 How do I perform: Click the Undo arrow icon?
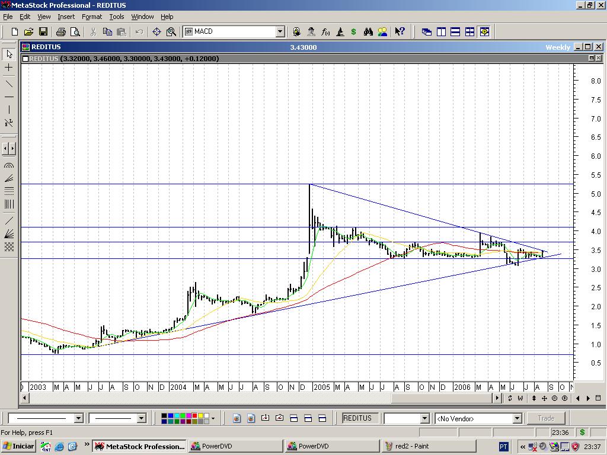(x=139, y=32)
